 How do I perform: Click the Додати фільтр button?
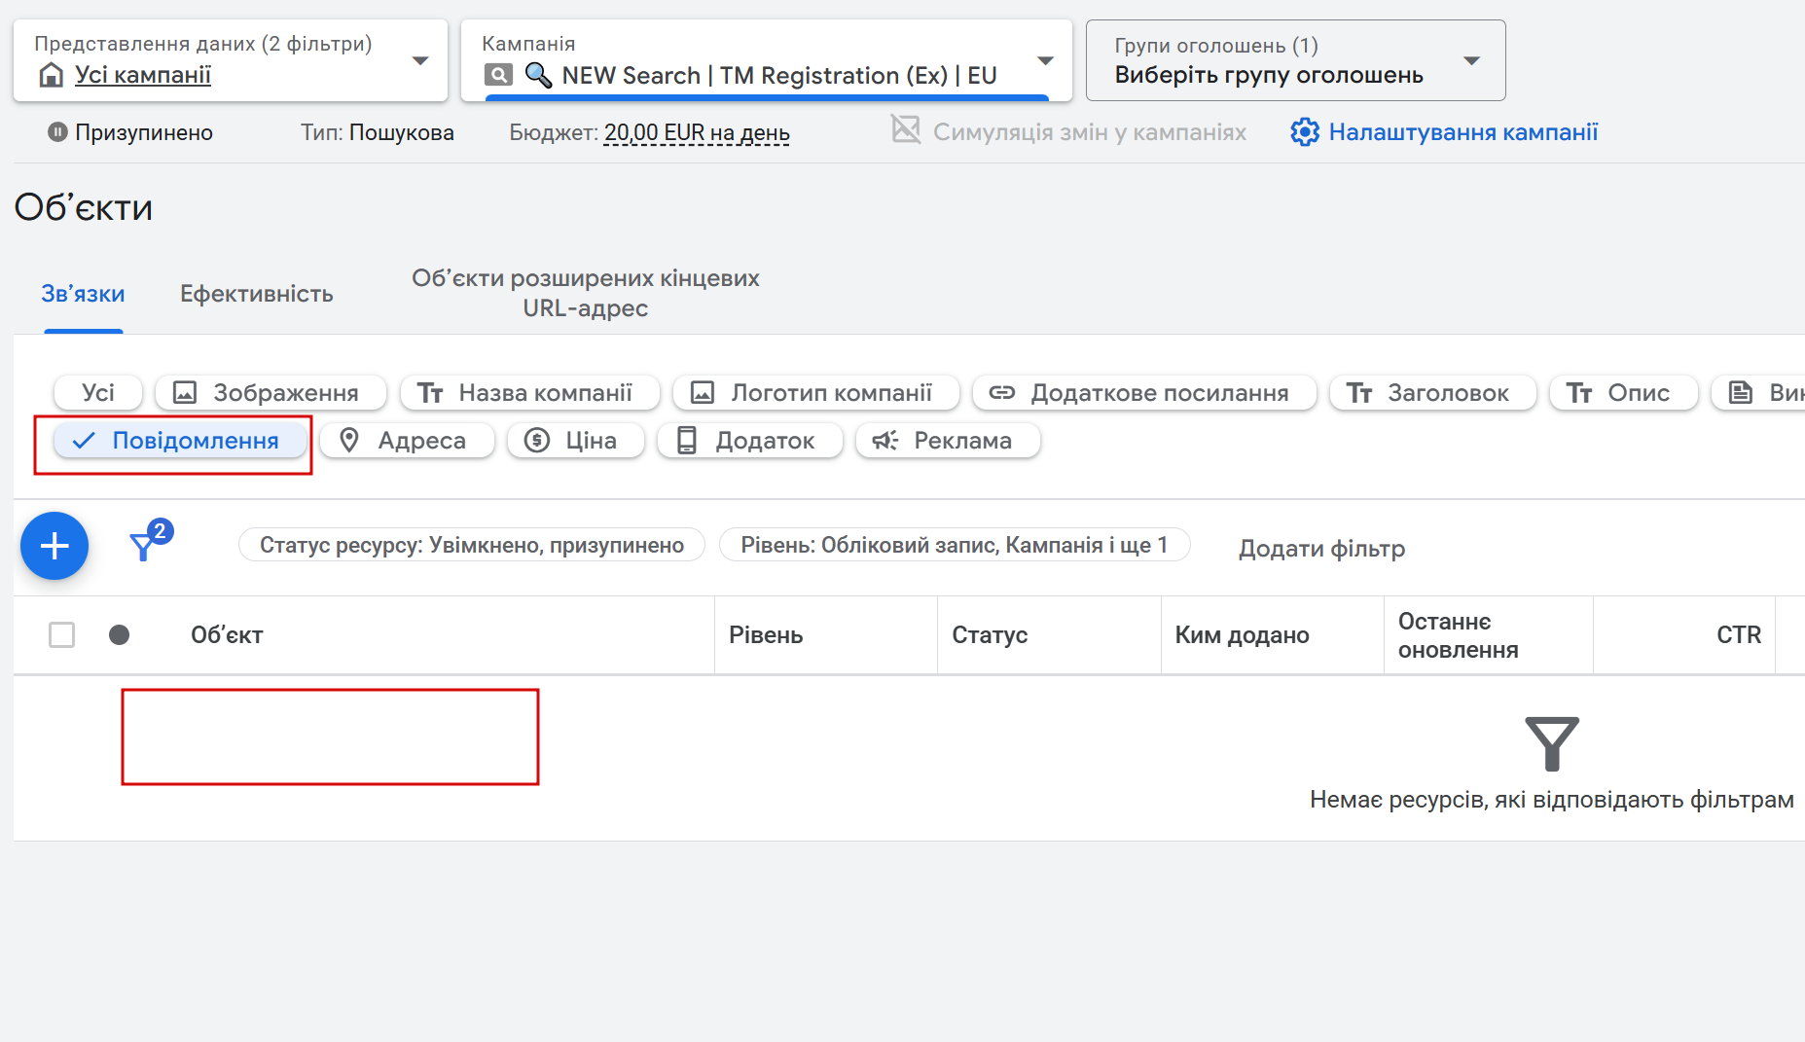(x=1321, y=549)
